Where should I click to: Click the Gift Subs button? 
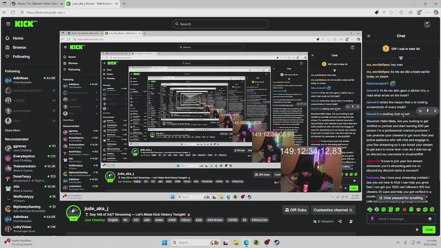(x=296, y=210)
